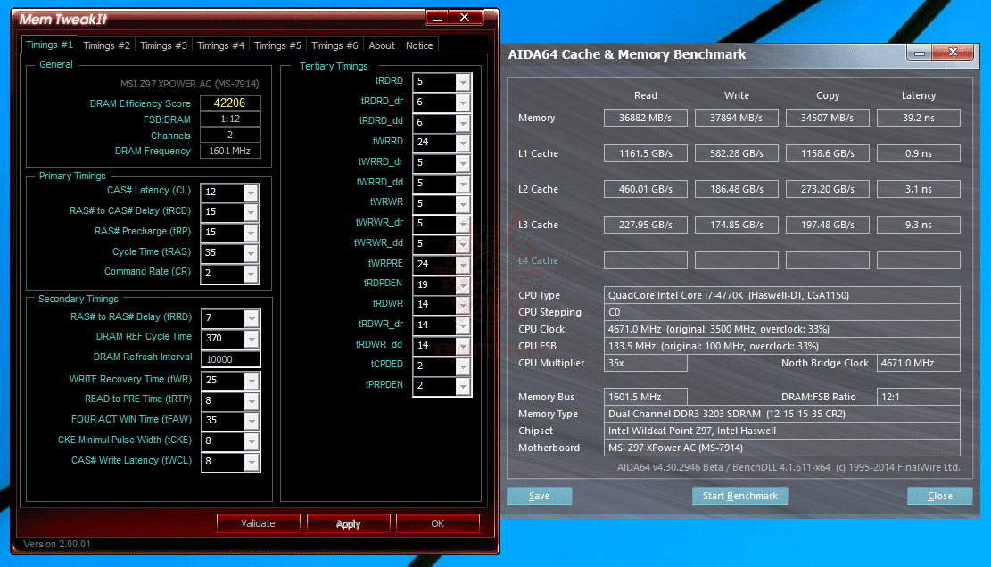Viewport: 991px width, 567px height.
Task: Expand the CKE Minimul Pulse Width (tCKE) dropdown
Action: (x=252, y=440)
